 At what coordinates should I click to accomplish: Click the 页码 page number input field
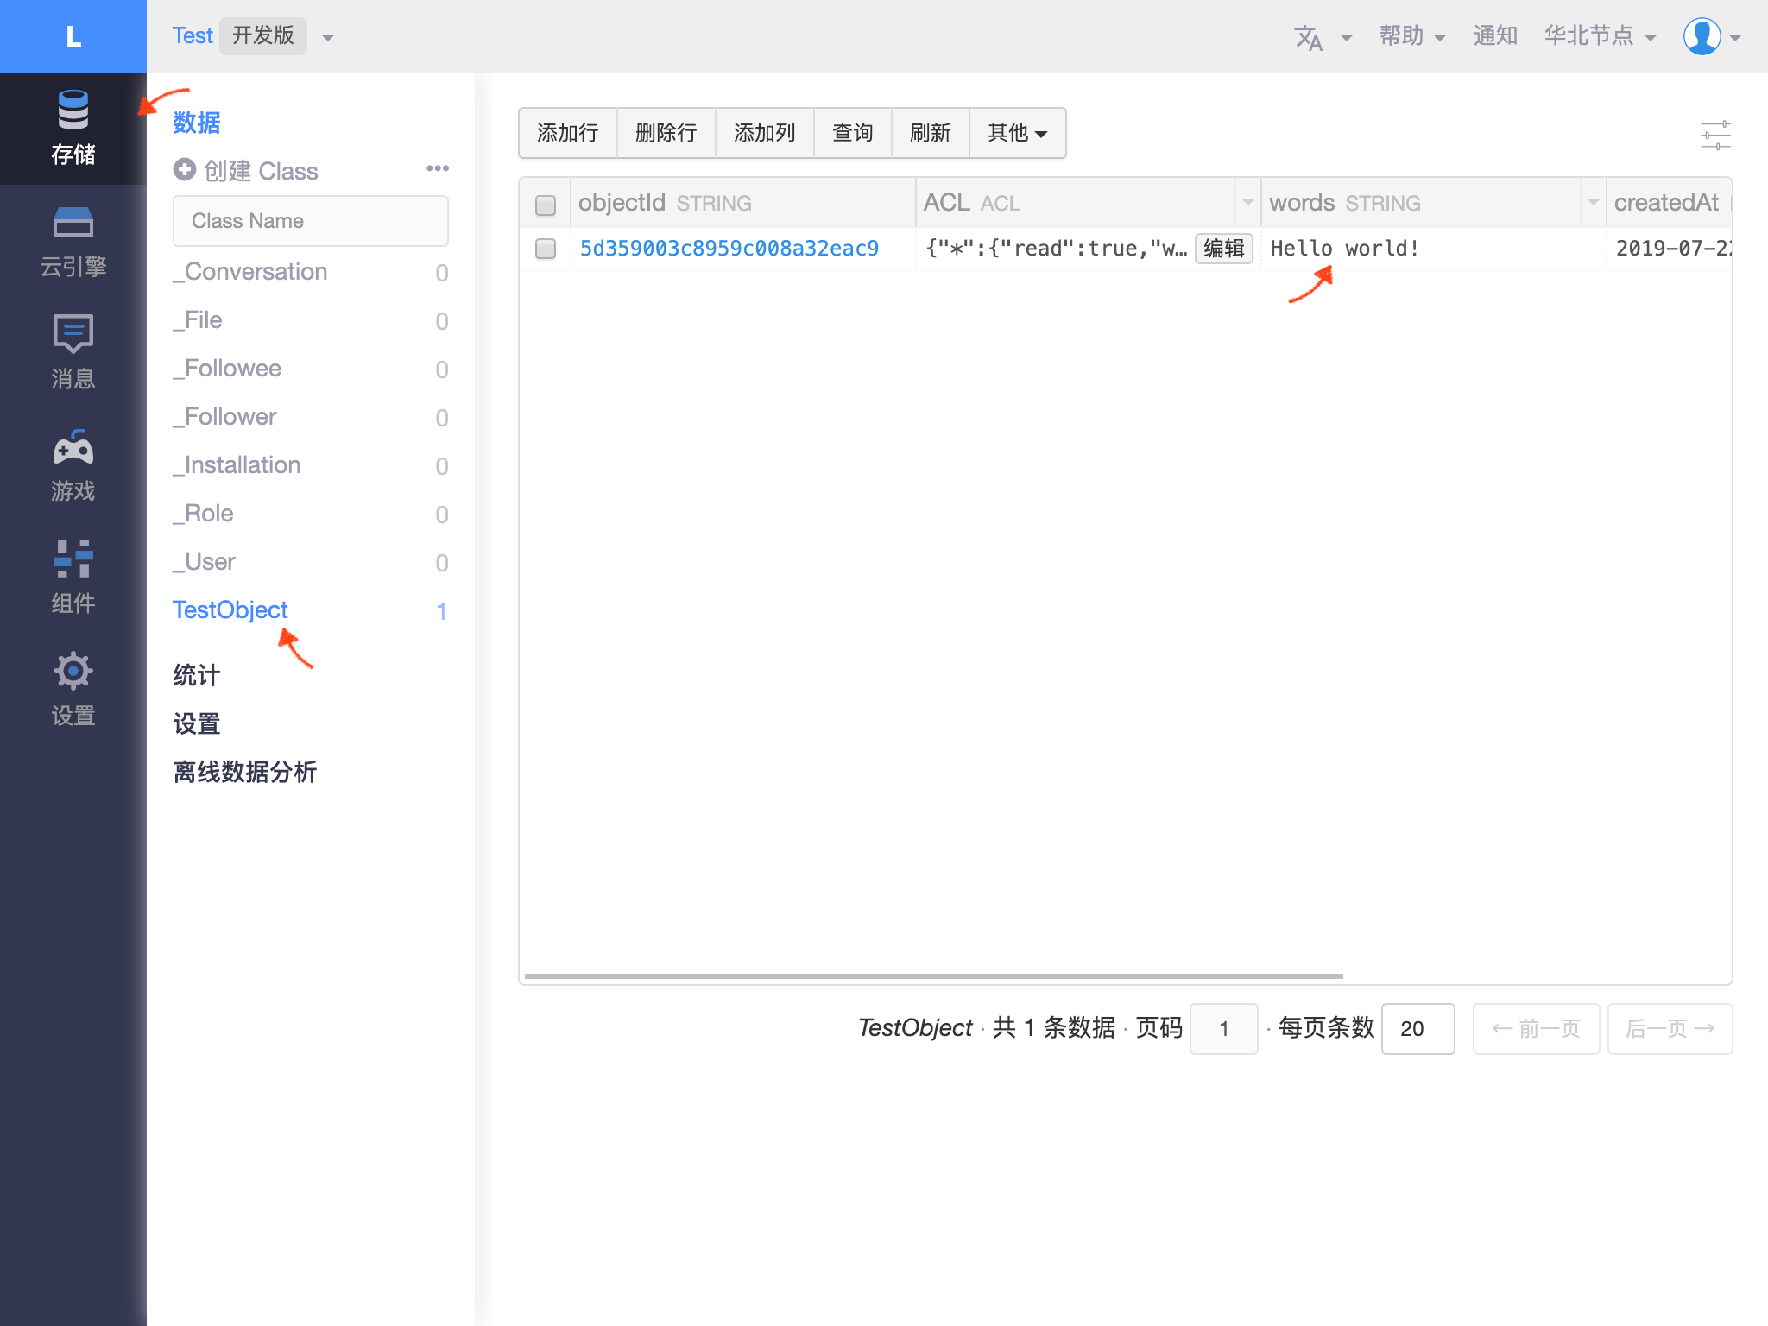(1223, 1028)
